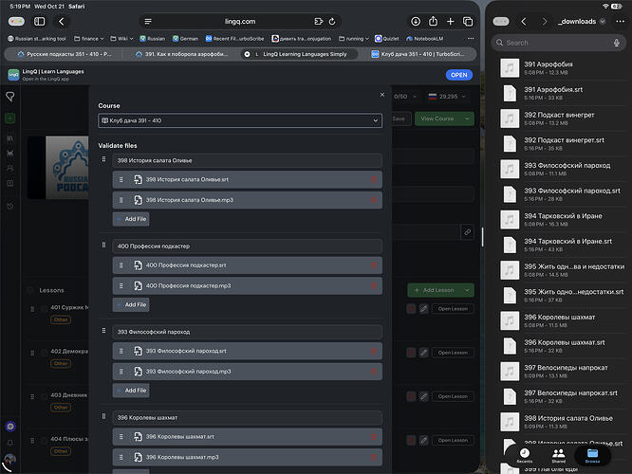Switch to Клуб дача 351 - 410 TurboScribe tab
The height and width of the screenshot is (474, 632).
[x=418, y=54]
